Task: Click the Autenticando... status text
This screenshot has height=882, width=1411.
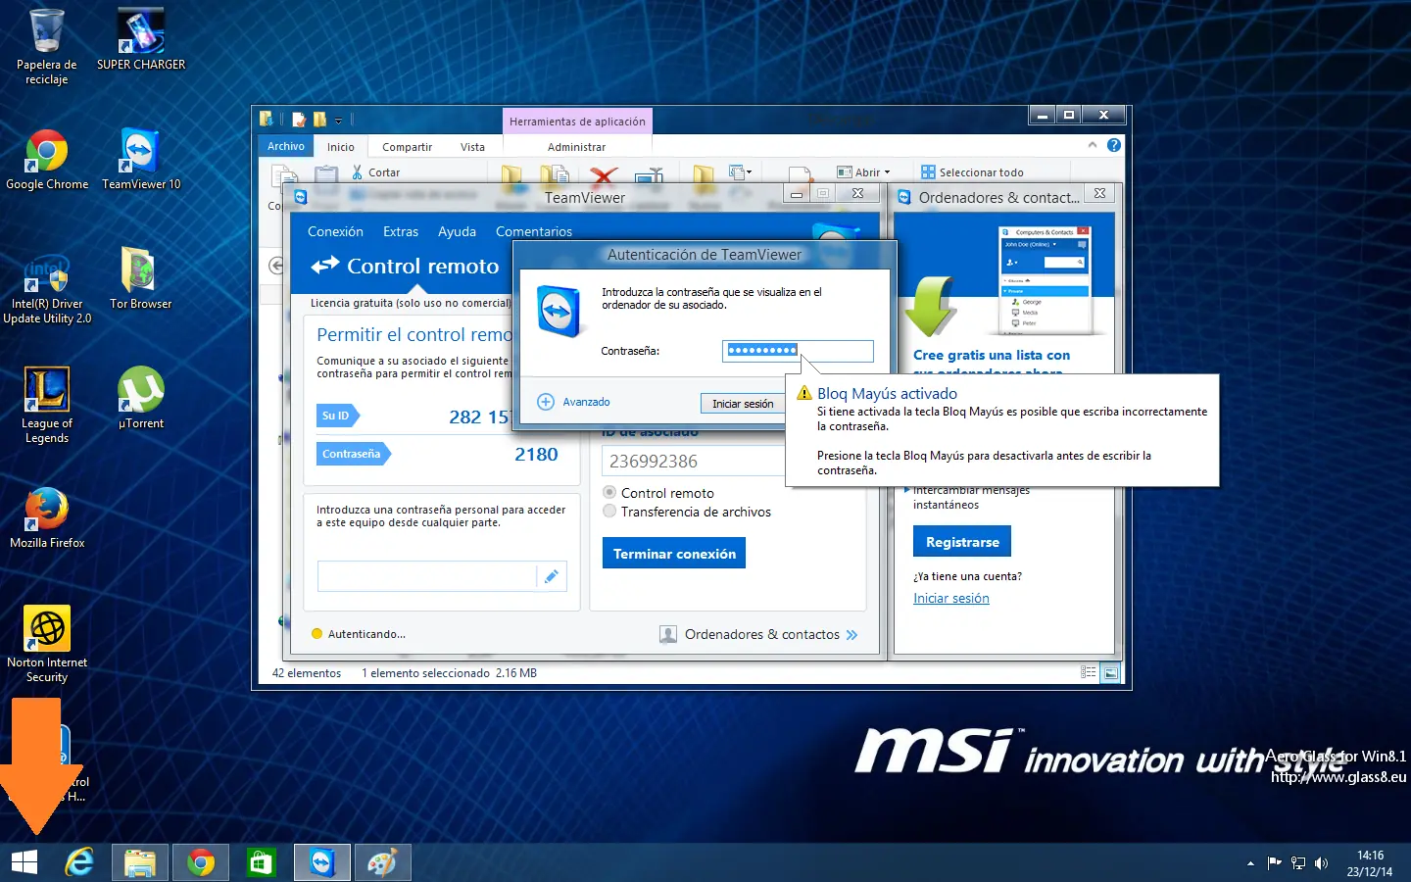Action: (366, 634)
